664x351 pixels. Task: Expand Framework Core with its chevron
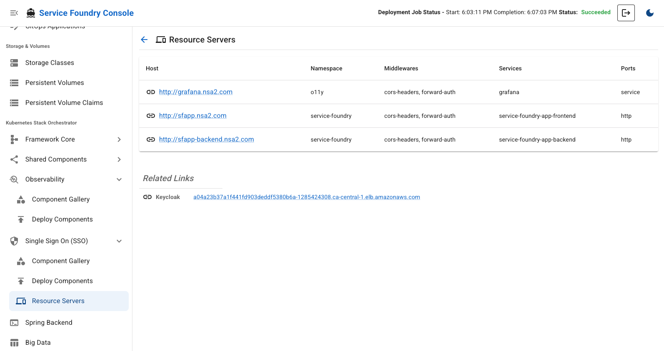click(119, 139)
